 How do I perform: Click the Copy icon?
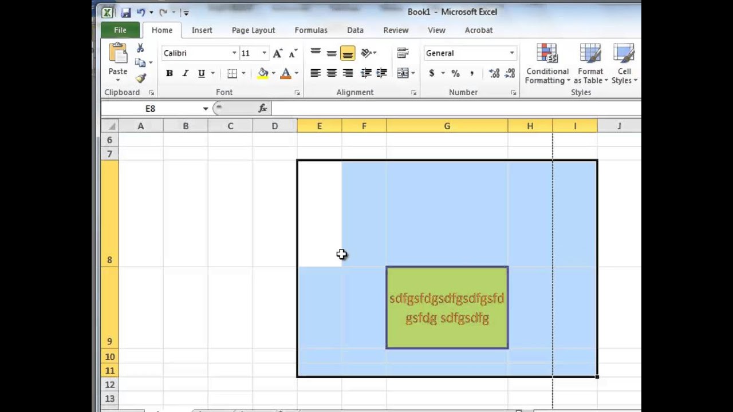140,62
